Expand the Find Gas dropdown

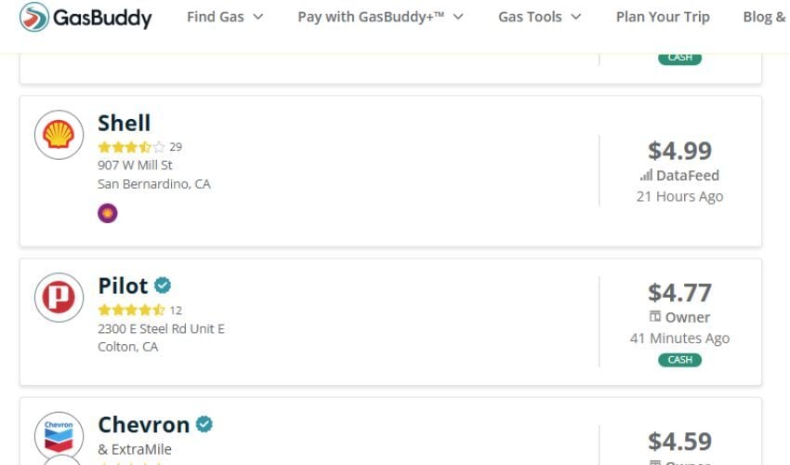tap(225, 17)
